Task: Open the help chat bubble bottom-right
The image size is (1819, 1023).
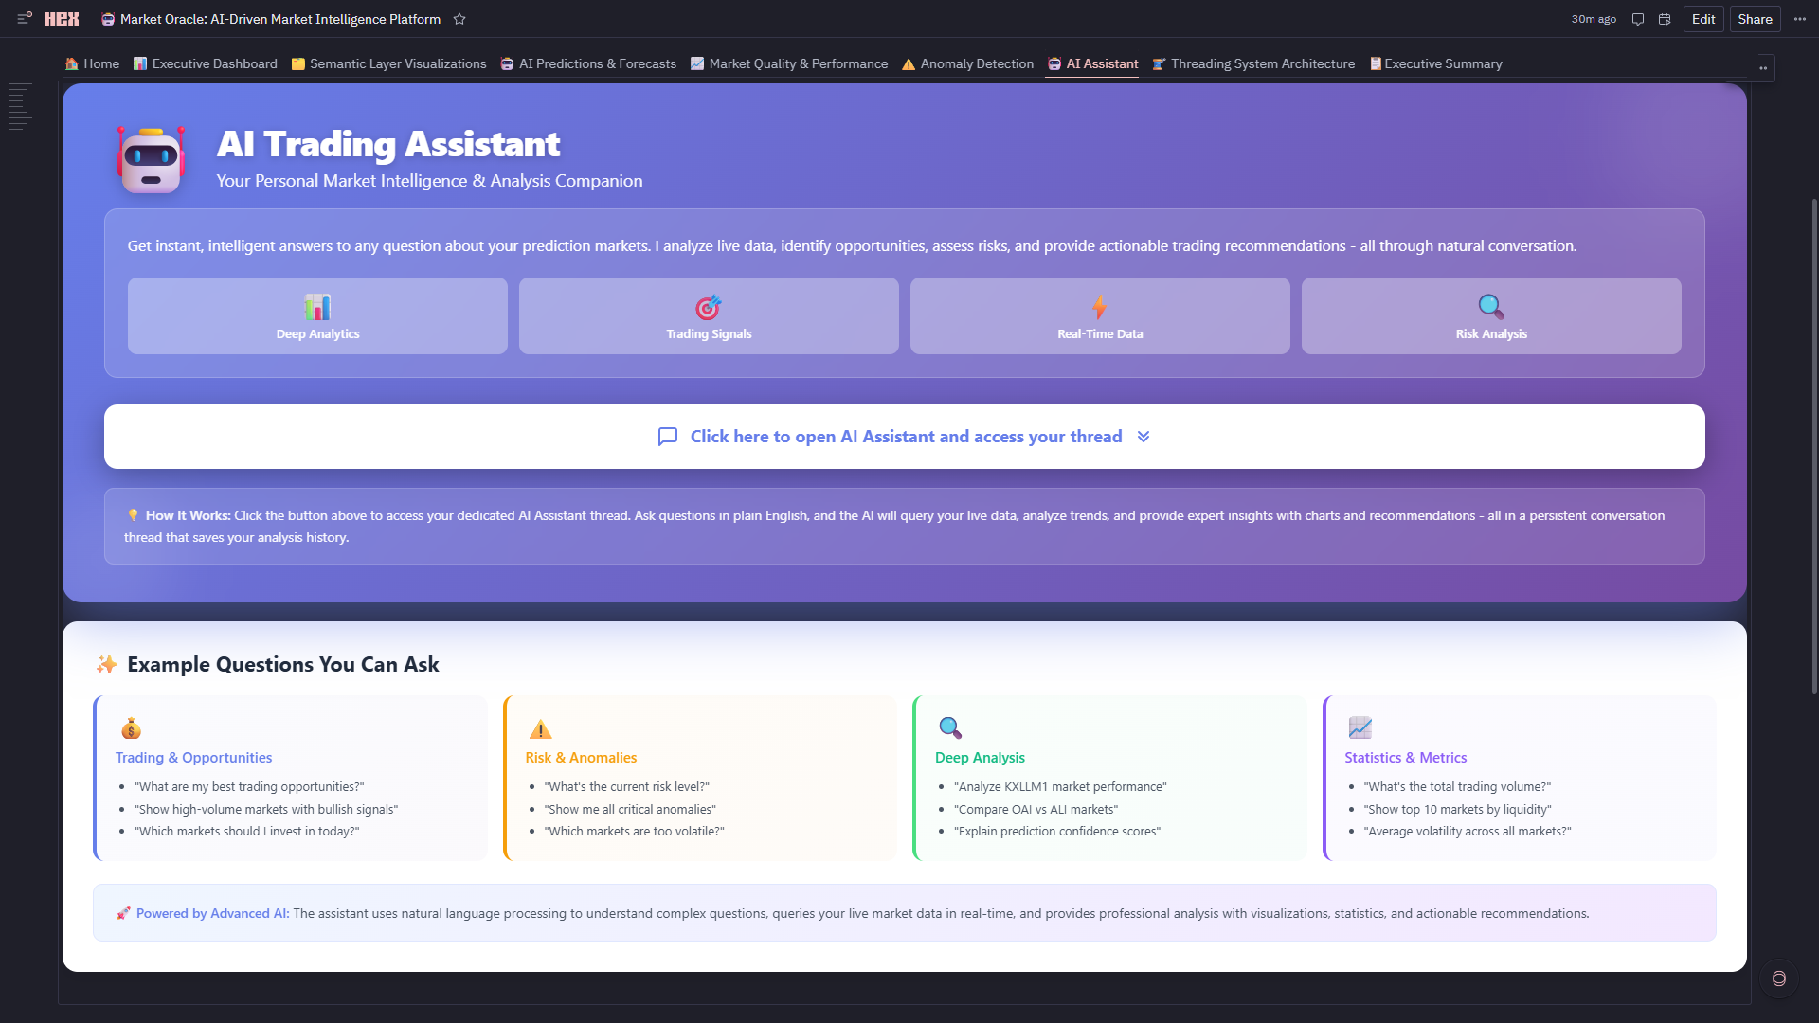Action: coord(1778,978)
